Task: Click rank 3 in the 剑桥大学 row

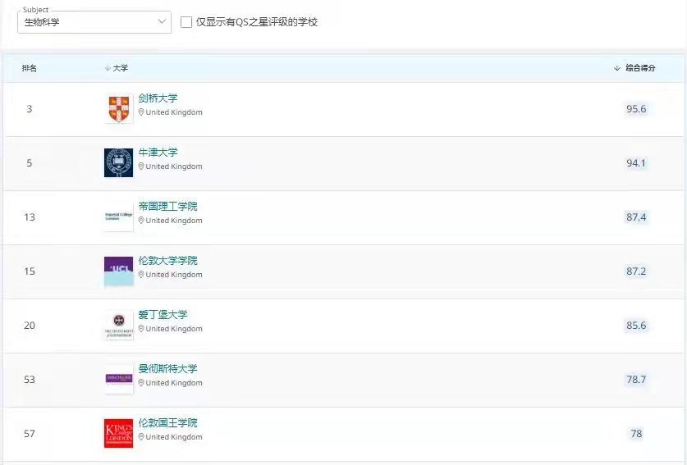Action: [x=30, y=108]
